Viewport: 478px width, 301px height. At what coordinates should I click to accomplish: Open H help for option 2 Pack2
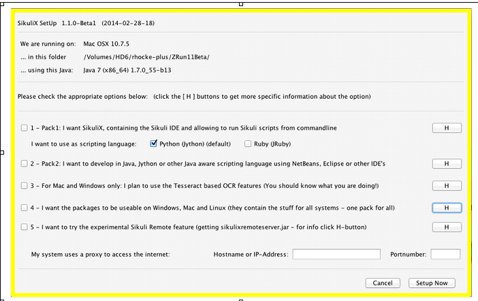[x=447, y=163]
